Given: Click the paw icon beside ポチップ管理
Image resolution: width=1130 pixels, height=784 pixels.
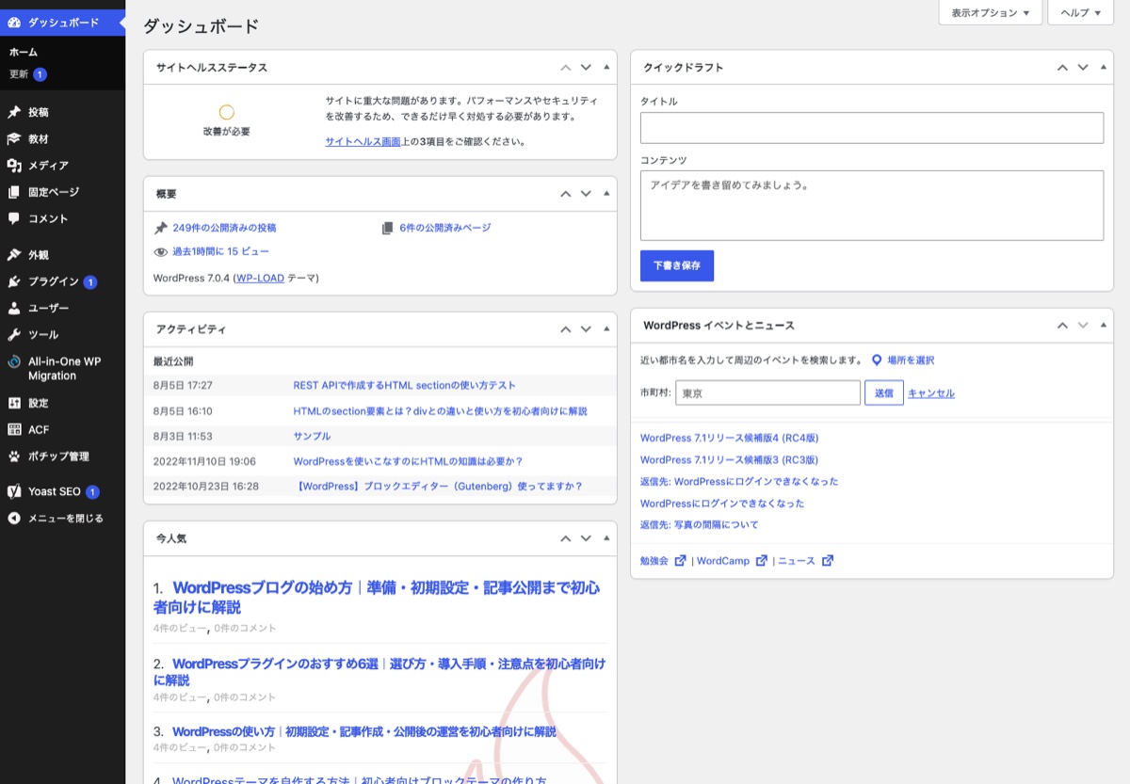Looking at the screenshot, I should click(x=14, y=456).
